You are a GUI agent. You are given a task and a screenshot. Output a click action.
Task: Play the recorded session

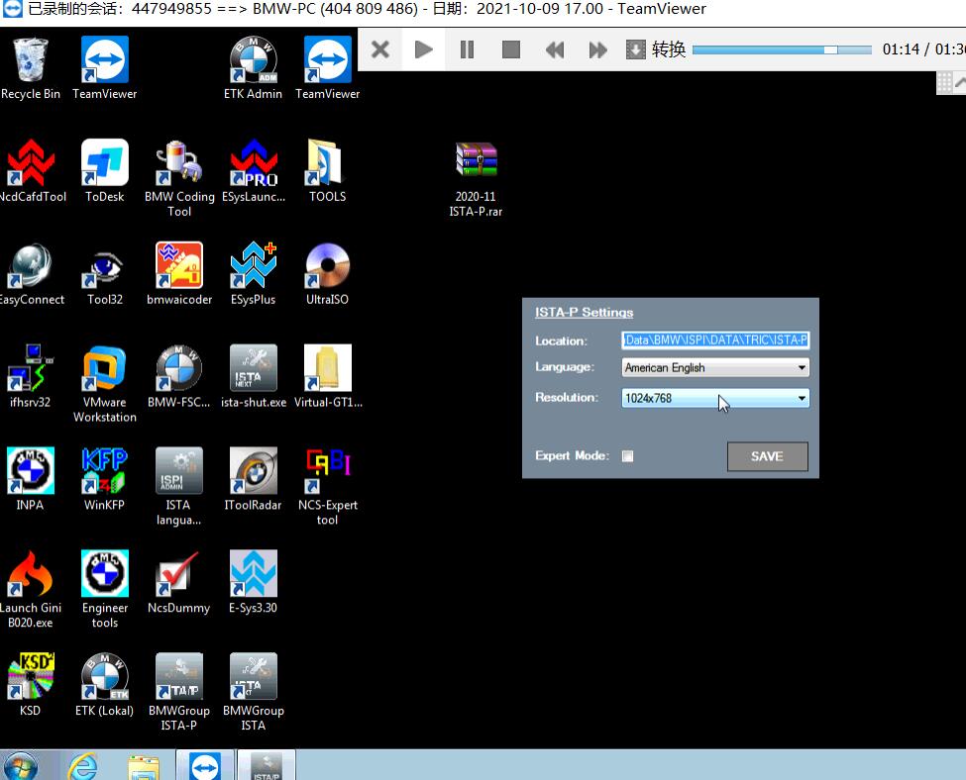point(423,49)
